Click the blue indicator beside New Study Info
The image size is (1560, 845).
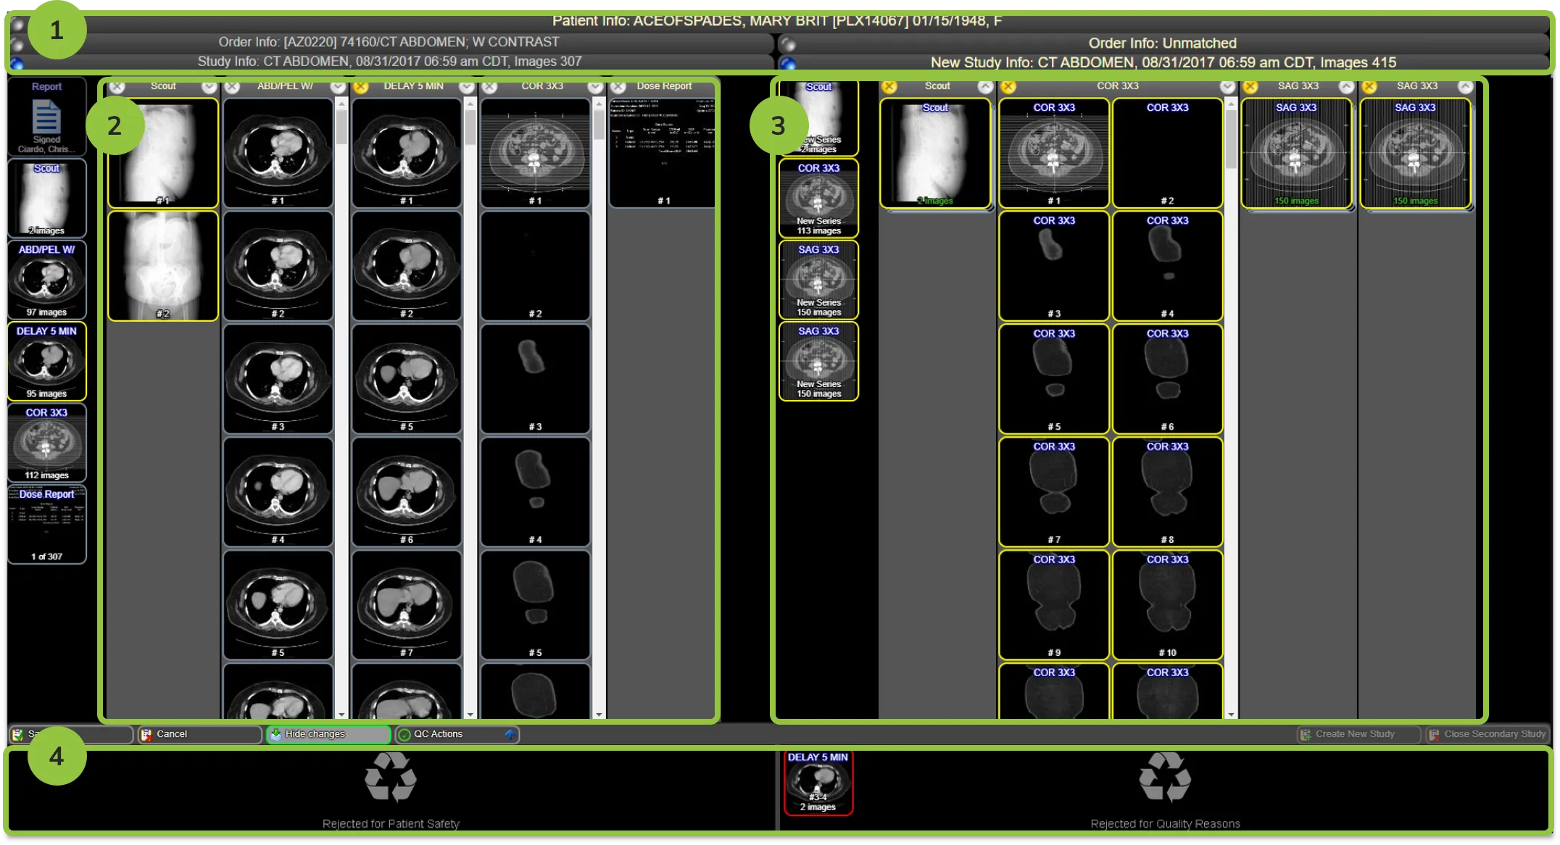789,64
